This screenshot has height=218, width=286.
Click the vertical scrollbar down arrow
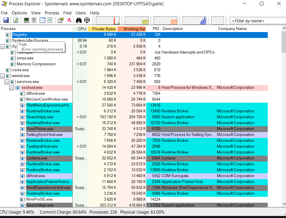click(284, 204)
